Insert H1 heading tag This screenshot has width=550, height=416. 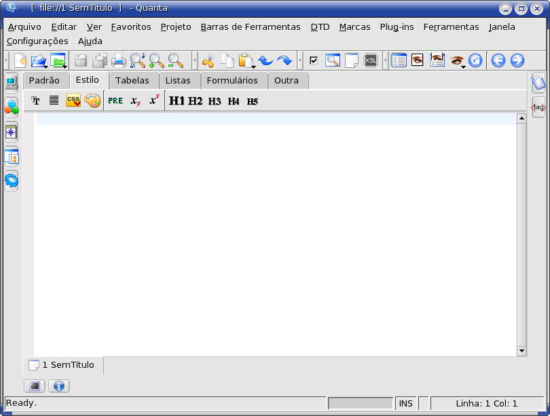click(177, 101)
